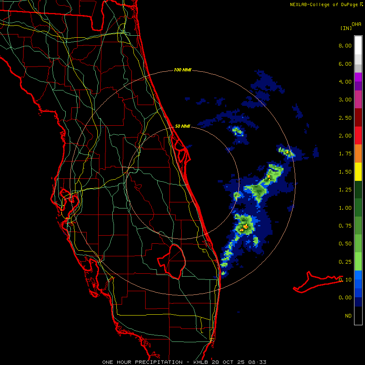Click the NEXLAB-College of DuPage title text
The height and width of the screenshot is (365, 365).
pyautogui.click(x=324, y=4)
